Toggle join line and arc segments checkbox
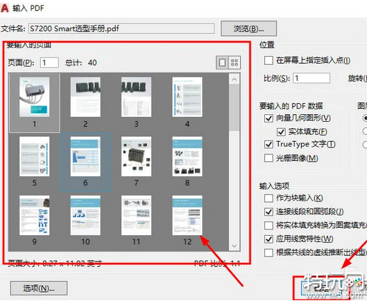 (x=268, y=212)
